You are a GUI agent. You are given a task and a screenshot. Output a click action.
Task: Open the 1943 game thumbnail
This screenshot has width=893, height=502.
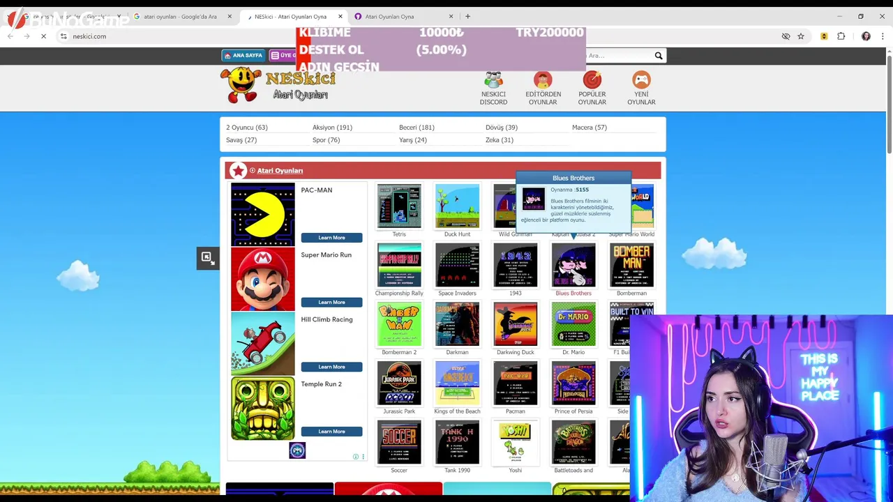tap(515, 266)
